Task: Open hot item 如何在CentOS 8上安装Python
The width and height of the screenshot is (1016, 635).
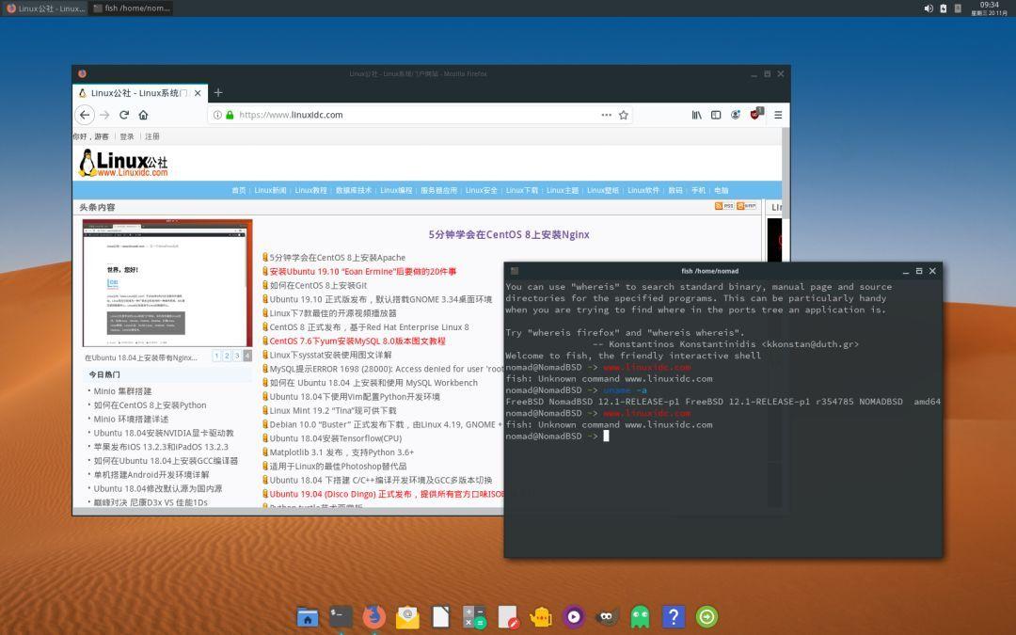Action: point(150,405)
